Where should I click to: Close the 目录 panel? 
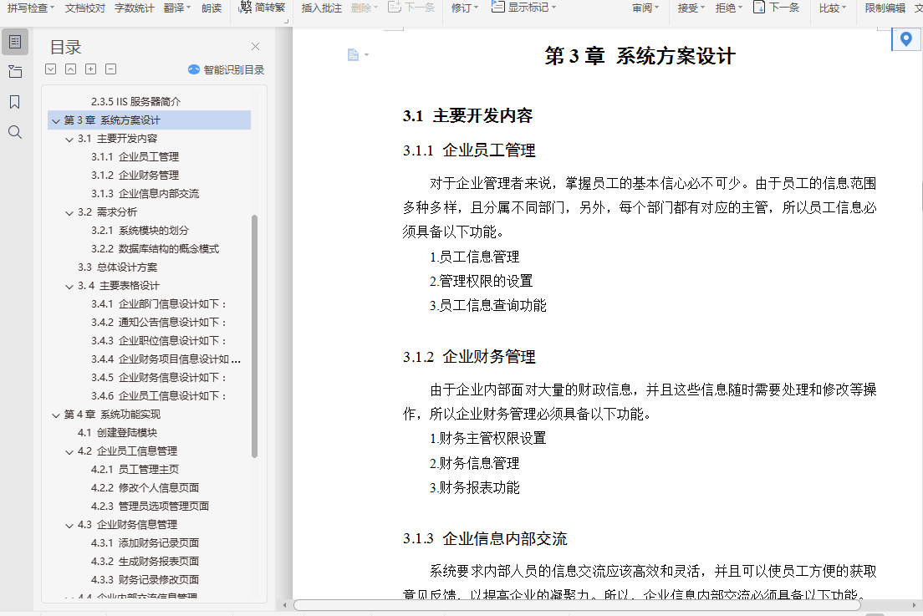(256, 47)
